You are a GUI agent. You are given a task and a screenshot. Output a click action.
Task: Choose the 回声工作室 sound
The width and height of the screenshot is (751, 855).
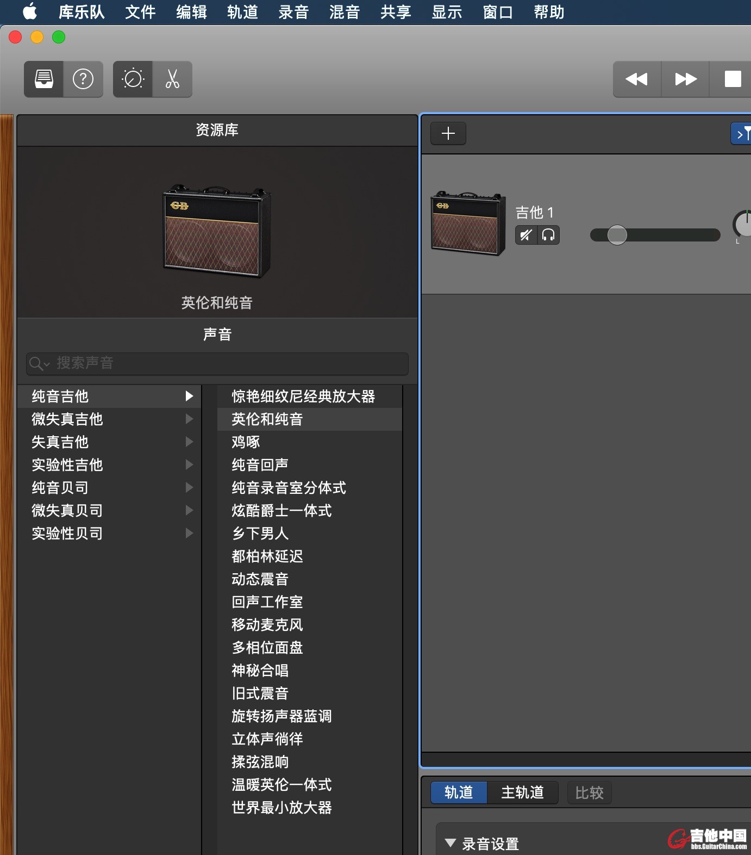[310, 602]
